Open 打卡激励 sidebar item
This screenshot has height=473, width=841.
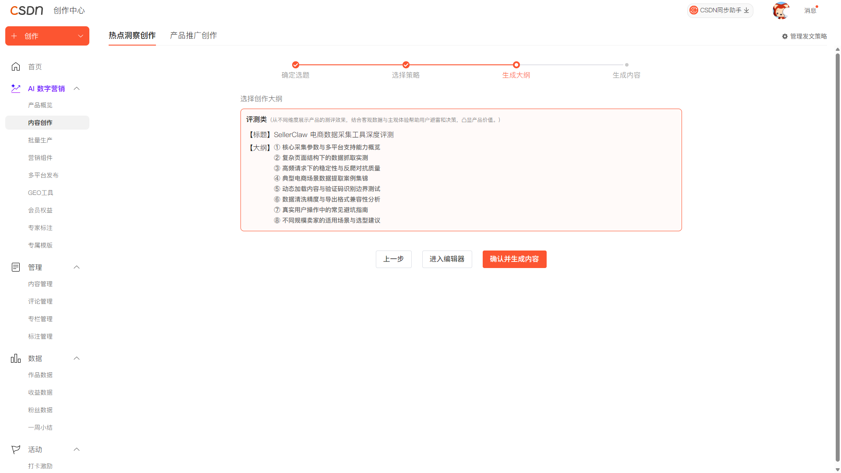40,466
